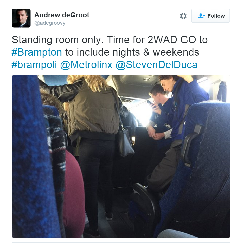Click the phrase 'Time for 2WAD GO to'
The height and width of the screenshot is (243, 237).
pos(157,40)
